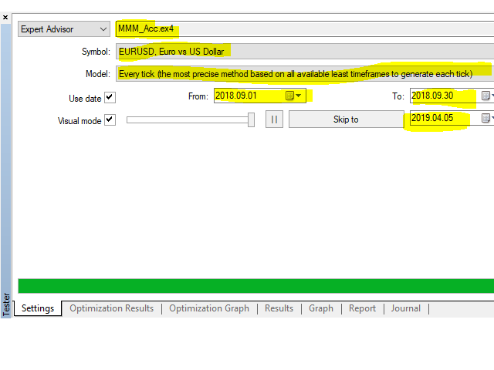
Task: Open the Symbol EURUSD combo box
Action: coord(305,52)
